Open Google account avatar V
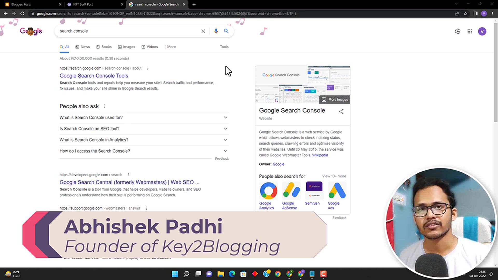498x280 pixels. [482, 31]
